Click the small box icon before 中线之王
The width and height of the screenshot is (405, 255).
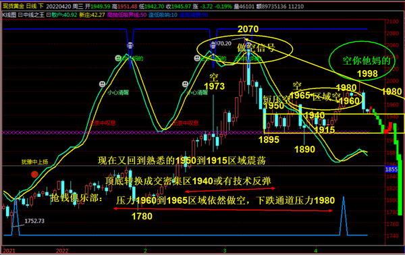20,15
